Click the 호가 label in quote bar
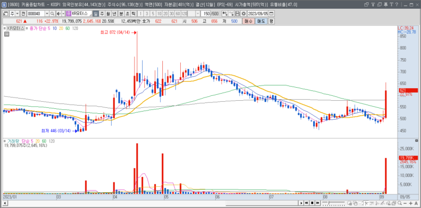Screen dimensions: 421x208 tap(146, 21)
